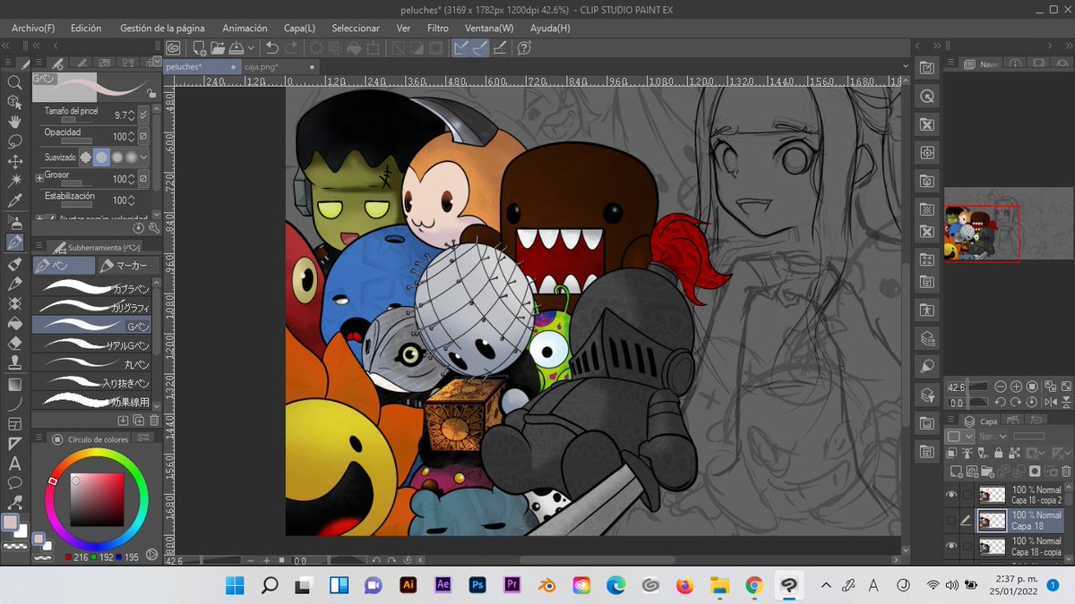
Task: Choose the Eraser tool
Action: [x=14, y=343]
